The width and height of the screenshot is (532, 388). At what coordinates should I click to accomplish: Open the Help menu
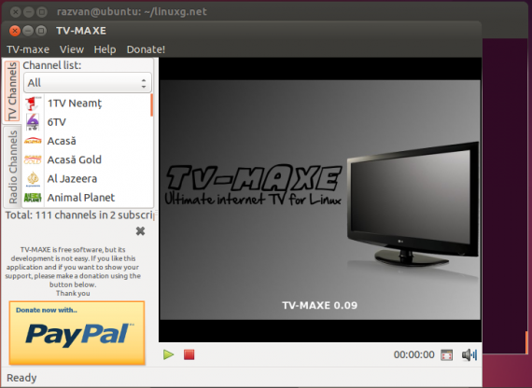(x=105, y=49)
